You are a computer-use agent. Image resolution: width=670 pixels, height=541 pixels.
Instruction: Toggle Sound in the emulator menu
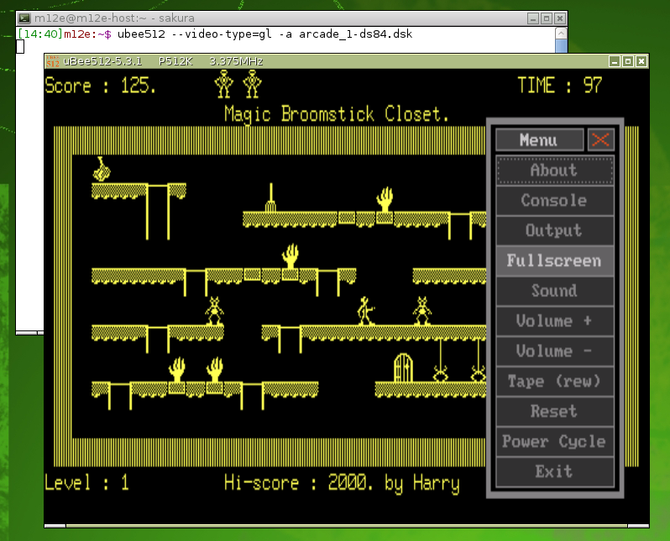coord(554,291)
